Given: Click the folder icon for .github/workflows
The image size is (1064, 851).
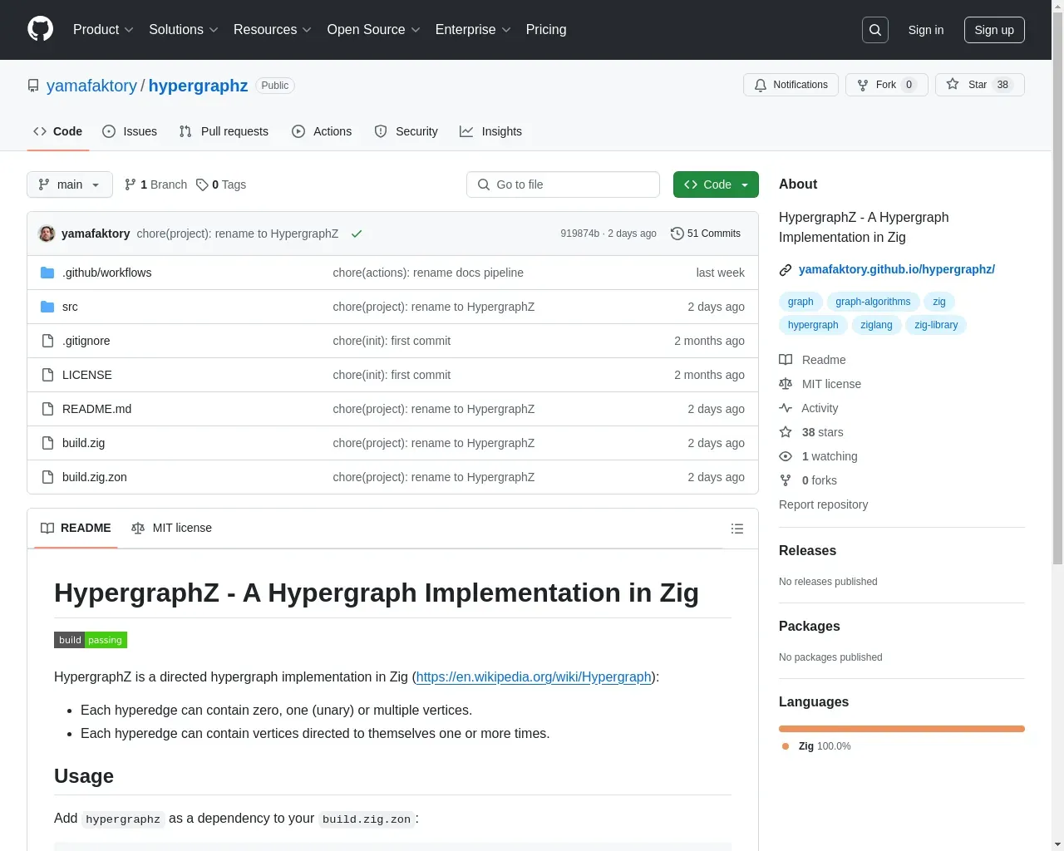Looking at the screenshot, I should pos(47,273).
